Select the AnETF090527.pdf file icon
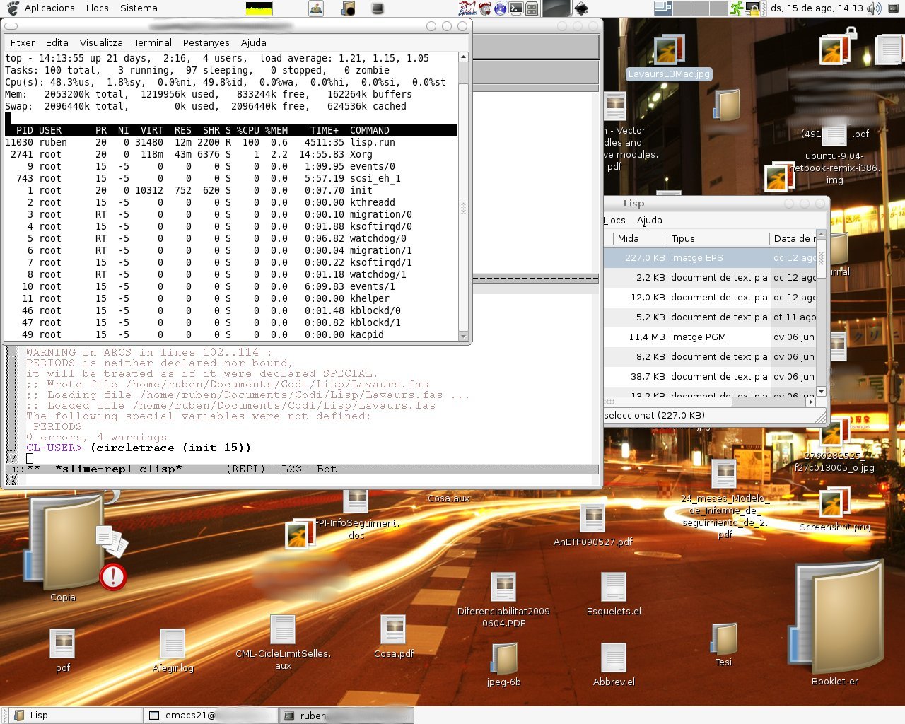Image resolution: width=905 pixels, height=724 pixels. pos(592,518)
